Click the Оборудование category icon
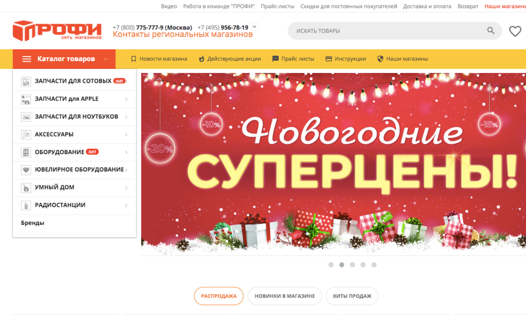This screenshot has height=315, width=526. [26, 152]
